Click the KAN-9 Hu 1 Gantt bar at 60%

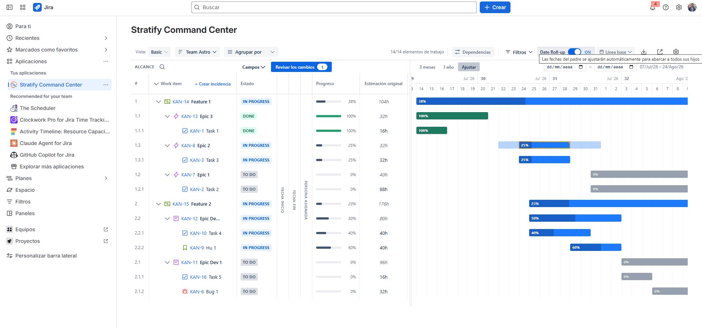click(x=596, y=247)
